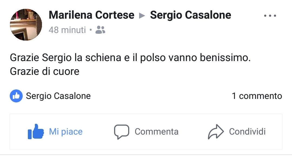Click the blue like reaction badge

click(16, 96)
